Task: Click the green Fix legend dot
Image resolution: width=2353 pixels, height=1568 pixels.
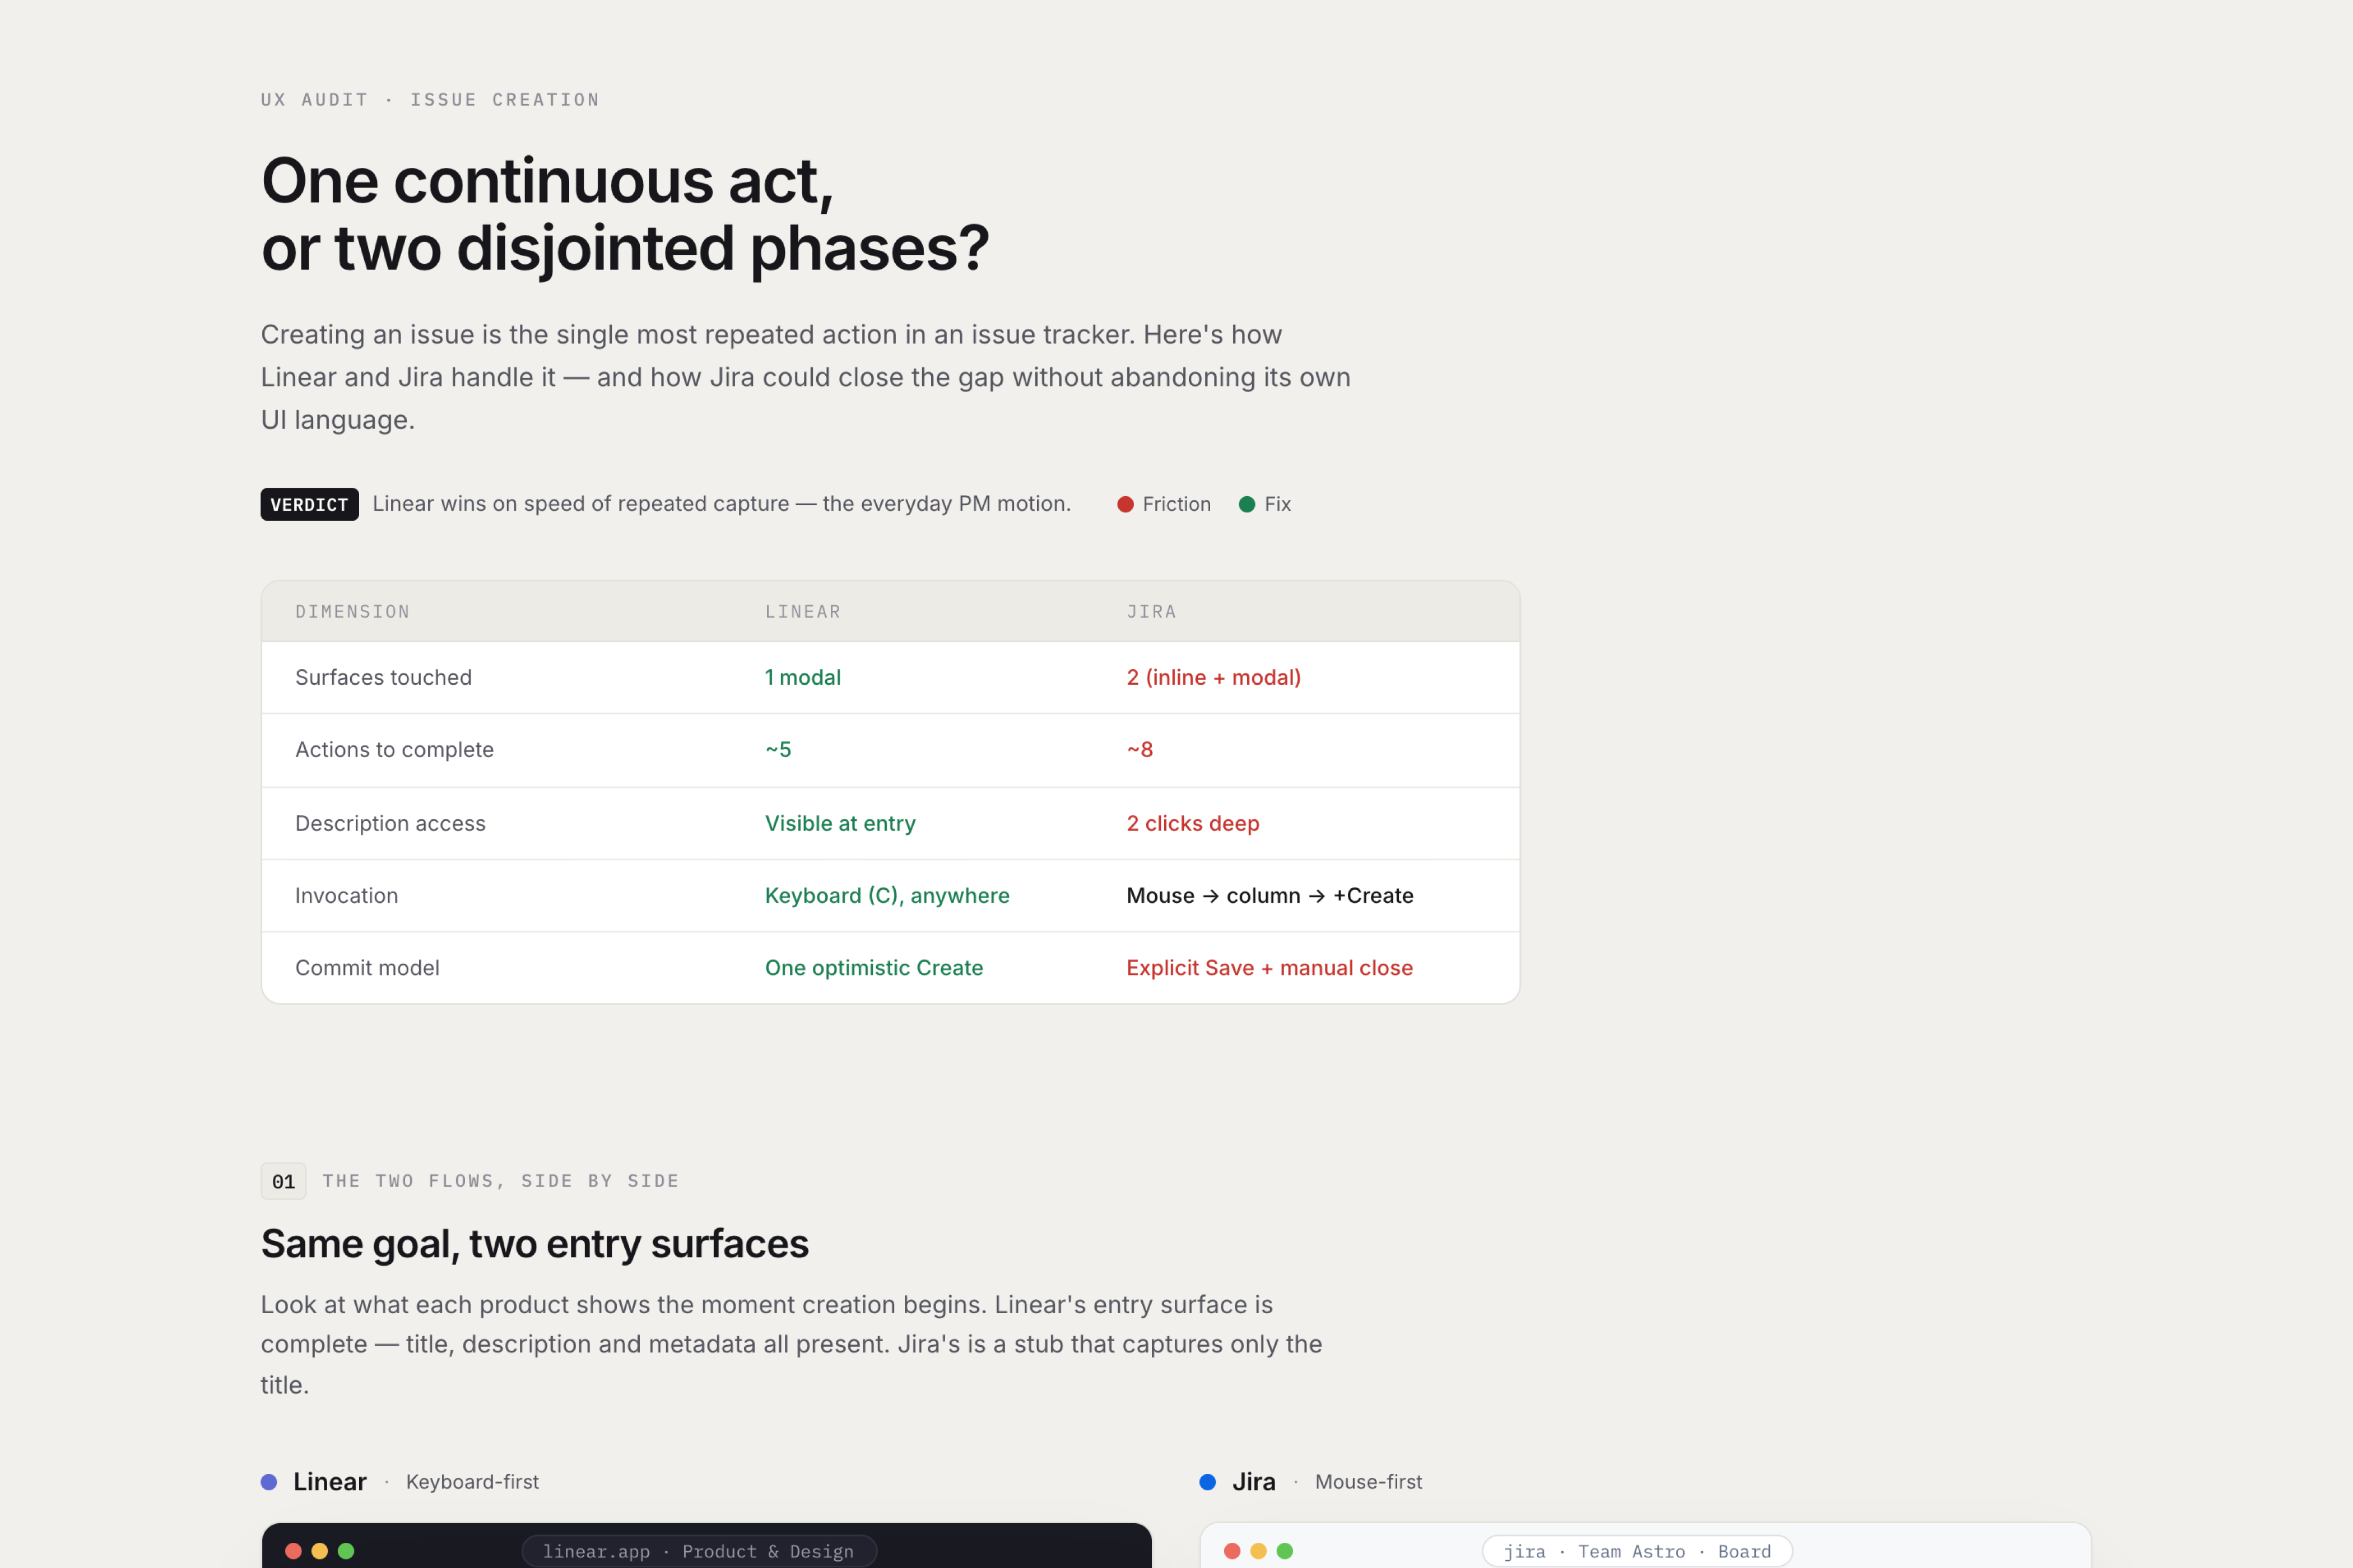Action: point(1247,504)
